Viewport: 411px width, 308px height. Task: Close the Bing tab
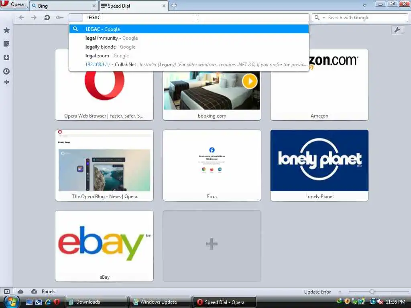pyautogui.click(x=94, y=6)
